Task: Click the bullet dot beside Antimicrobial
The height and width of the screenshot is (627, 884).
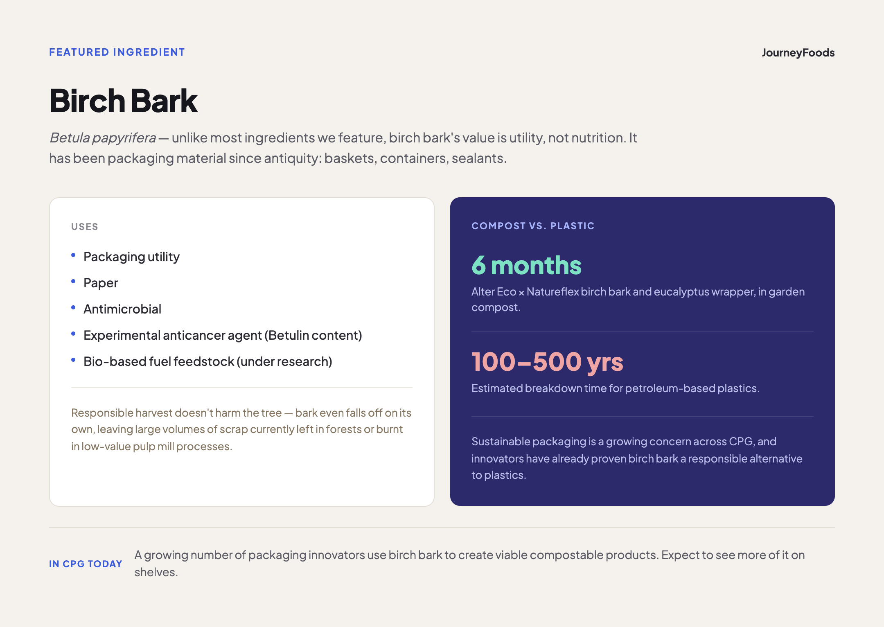Action: click(73, 307)
